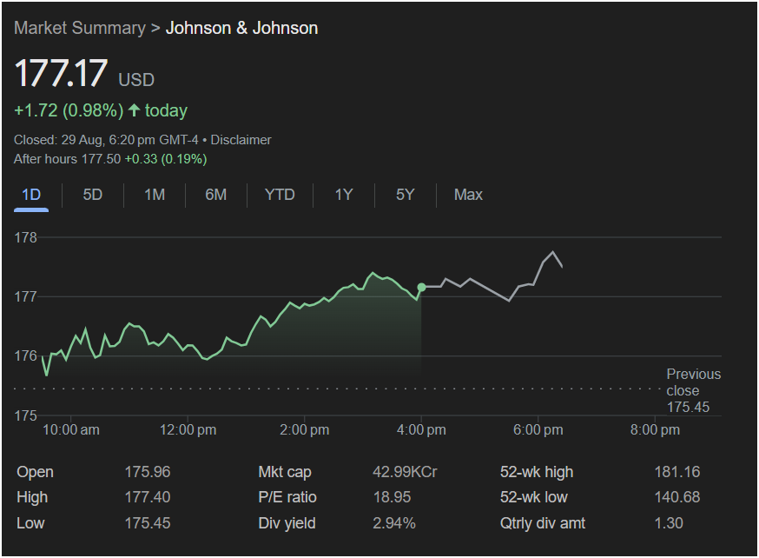
Task: Click the 2:00 pm axis label
Action: [x=305, y=429]
